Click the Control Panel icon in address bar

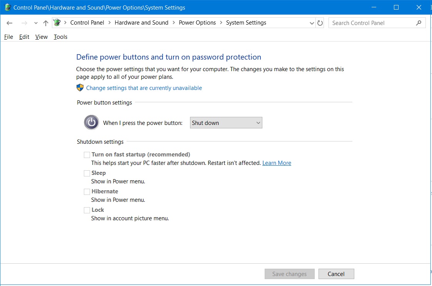57,23
